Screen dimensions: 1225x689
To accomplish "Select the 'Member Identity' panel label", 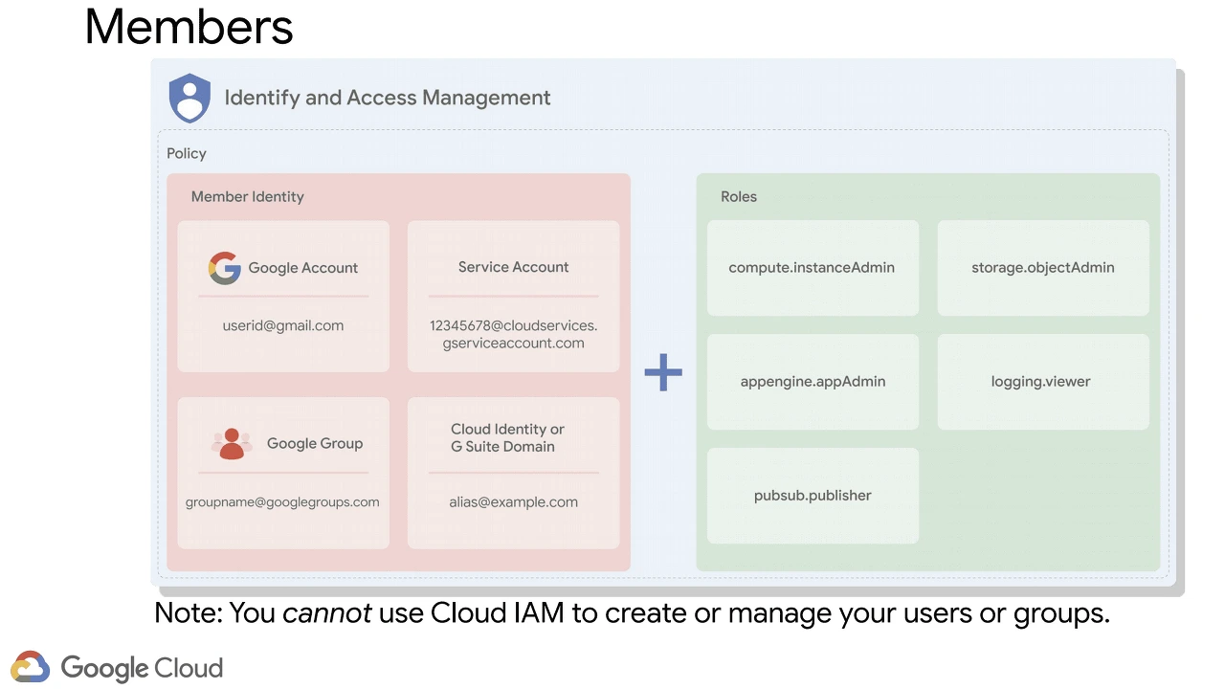I will click(x=248, y=196).
